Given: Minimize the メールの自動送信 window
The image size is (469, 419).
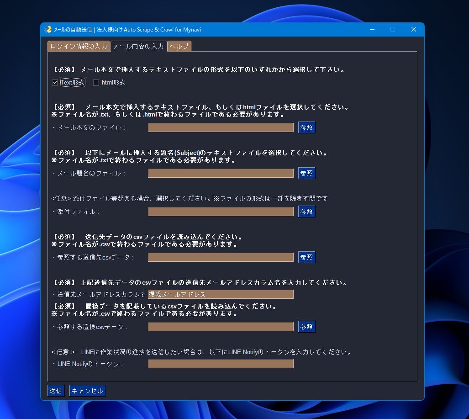Looking at the screenshot, I should click(x=372, y=29).
